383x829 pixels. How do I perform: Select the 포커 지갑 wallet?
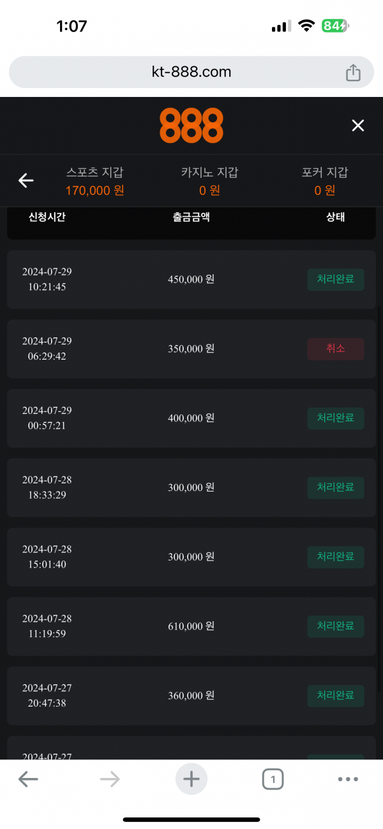click(x=325, y=181)
